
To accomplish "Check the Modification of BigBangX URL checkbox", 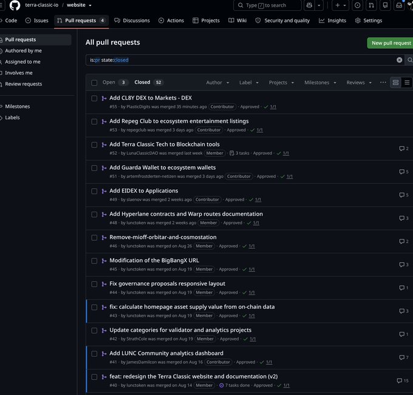I will (94, 261).
